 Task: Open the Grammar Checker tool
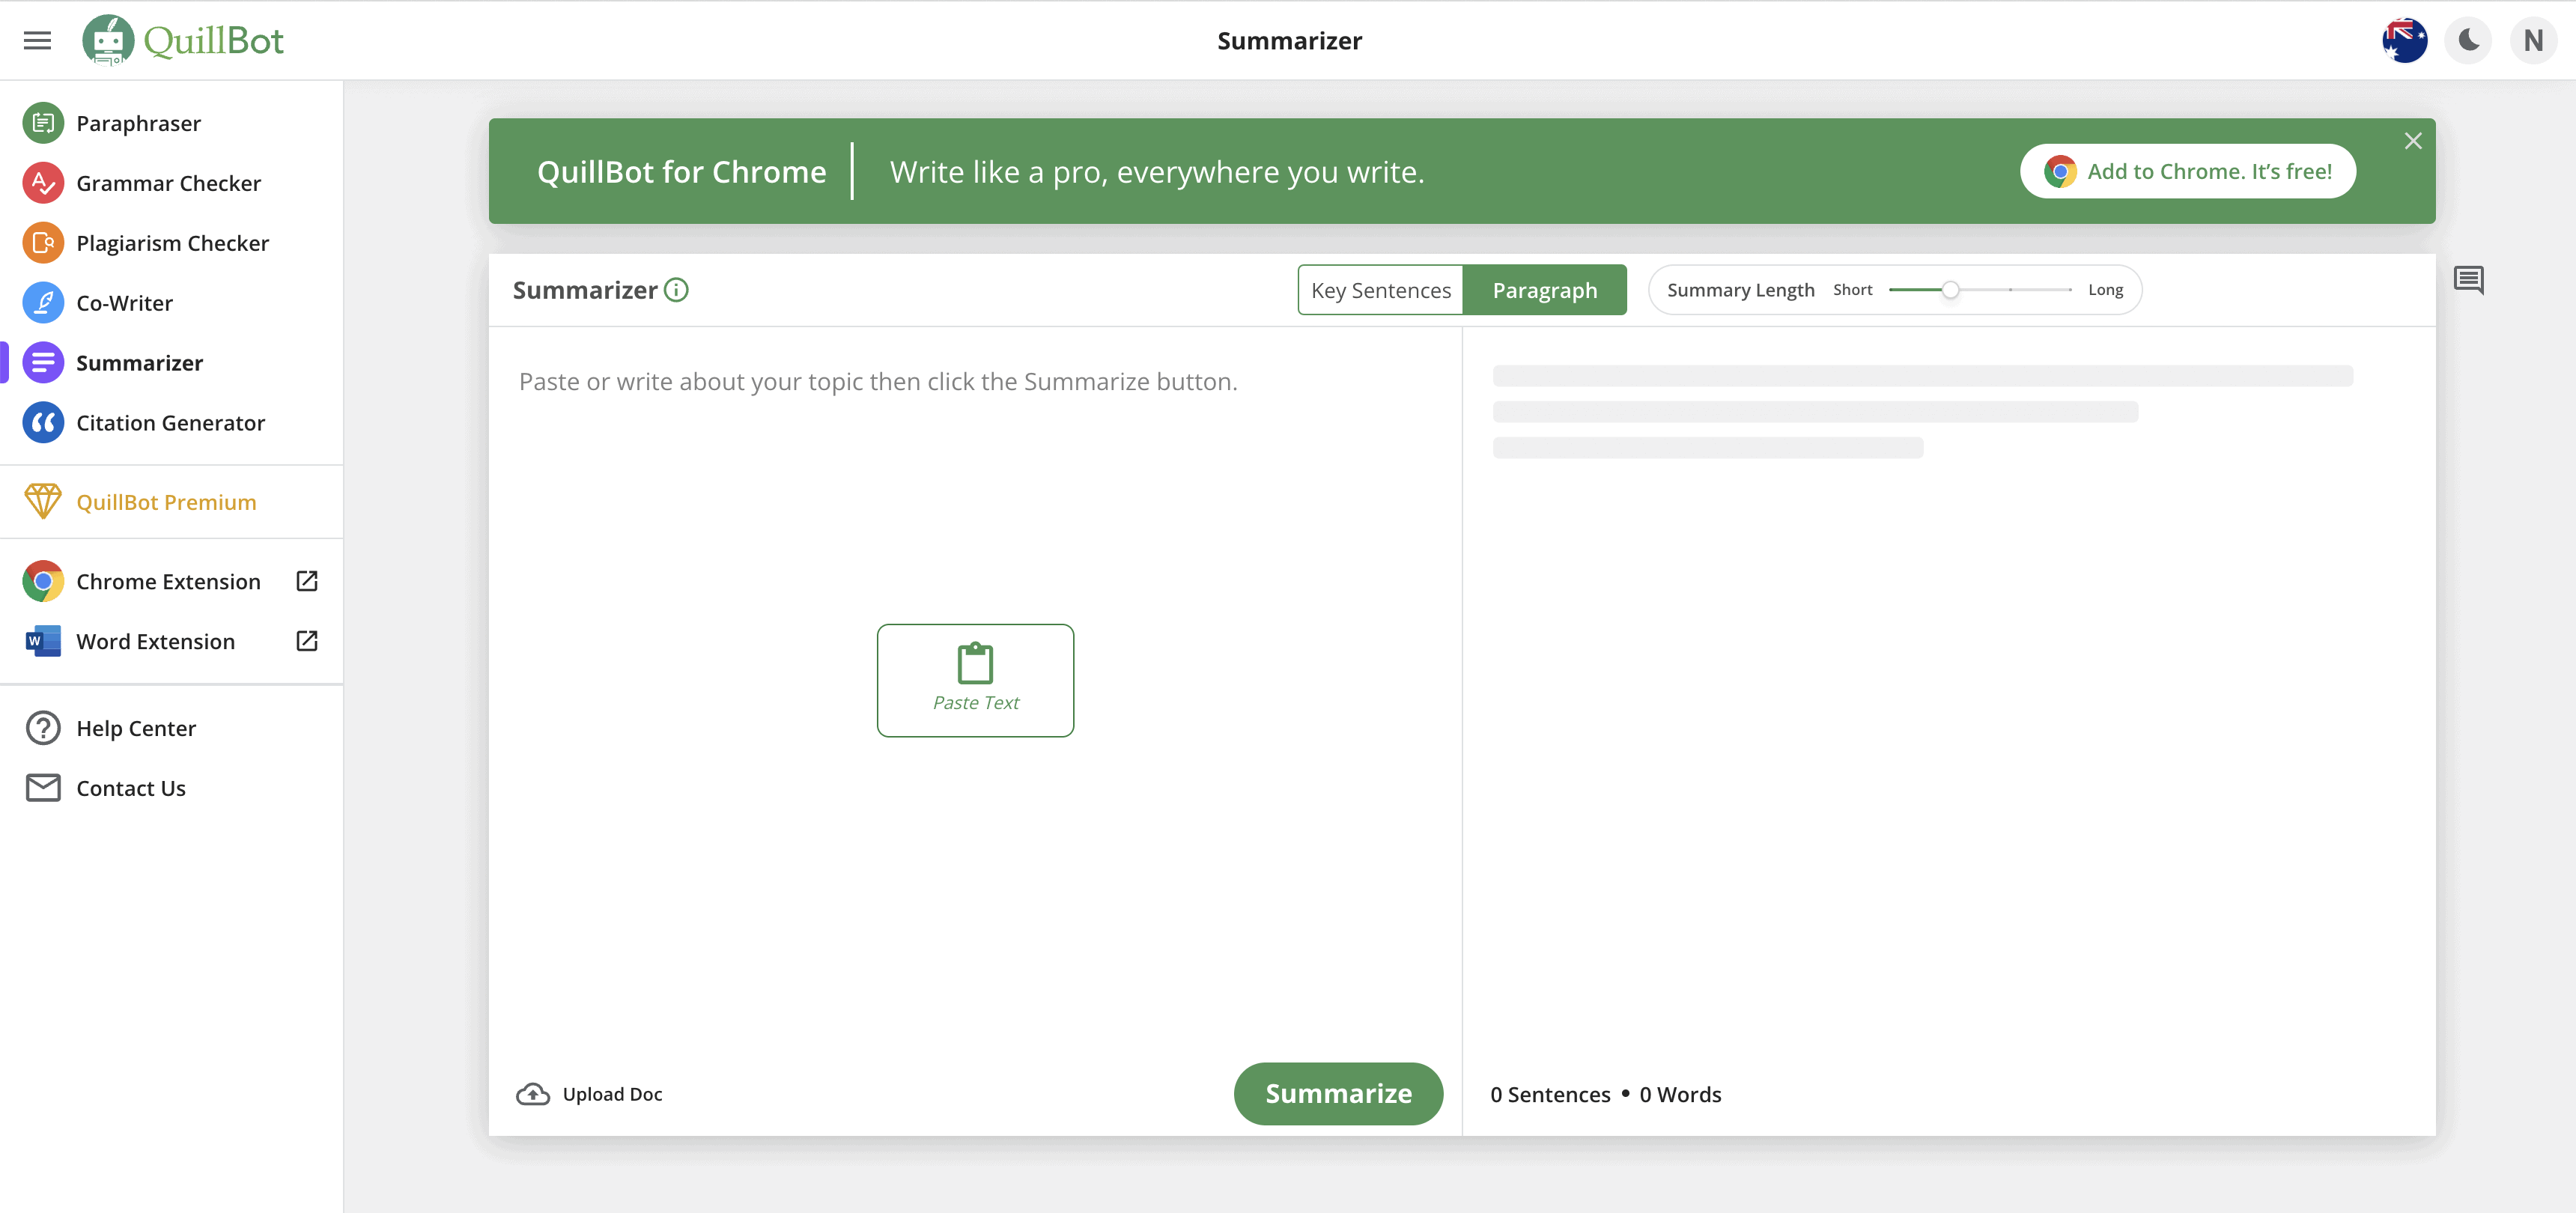[x=42, y=182]
